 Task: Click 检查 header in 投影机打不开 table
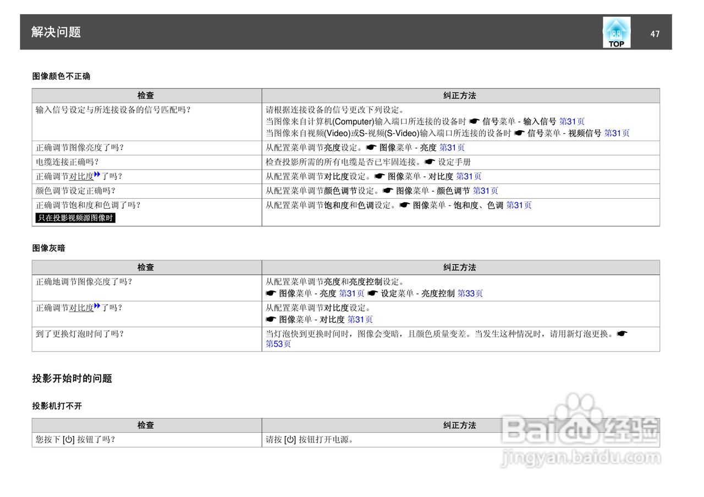(x=147, y=425)
